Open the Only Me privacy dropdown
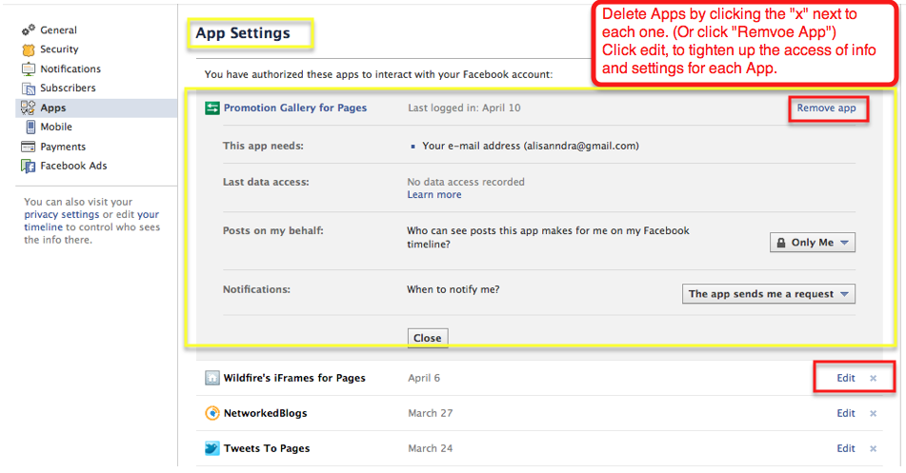 pos(812,243)
